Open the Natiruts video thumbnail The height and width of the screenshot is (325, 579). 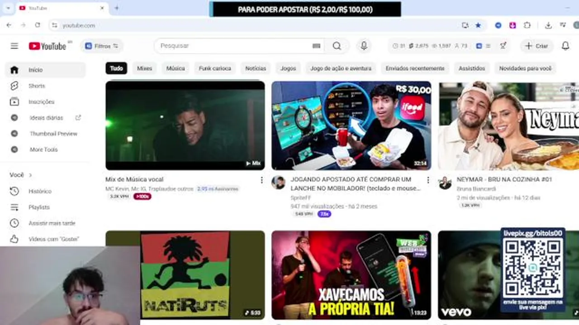point(185,275)
